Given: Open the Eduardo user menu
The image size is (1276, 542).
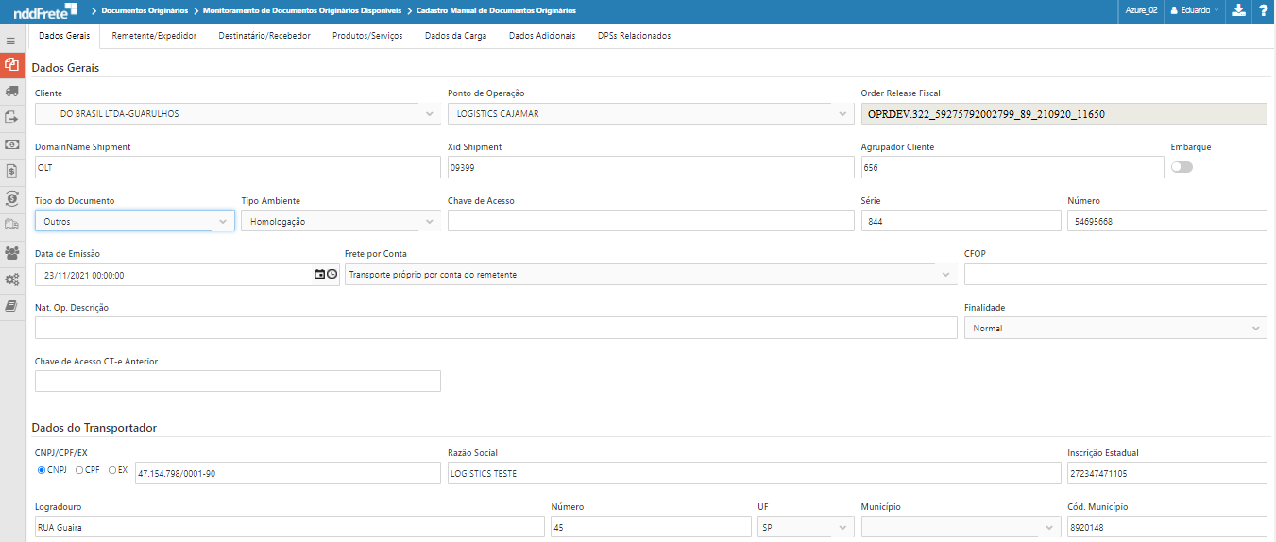Looking at the screenshot, I should click(x=1194, y=10).
